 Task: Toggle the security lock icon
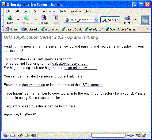click(144, 135)
